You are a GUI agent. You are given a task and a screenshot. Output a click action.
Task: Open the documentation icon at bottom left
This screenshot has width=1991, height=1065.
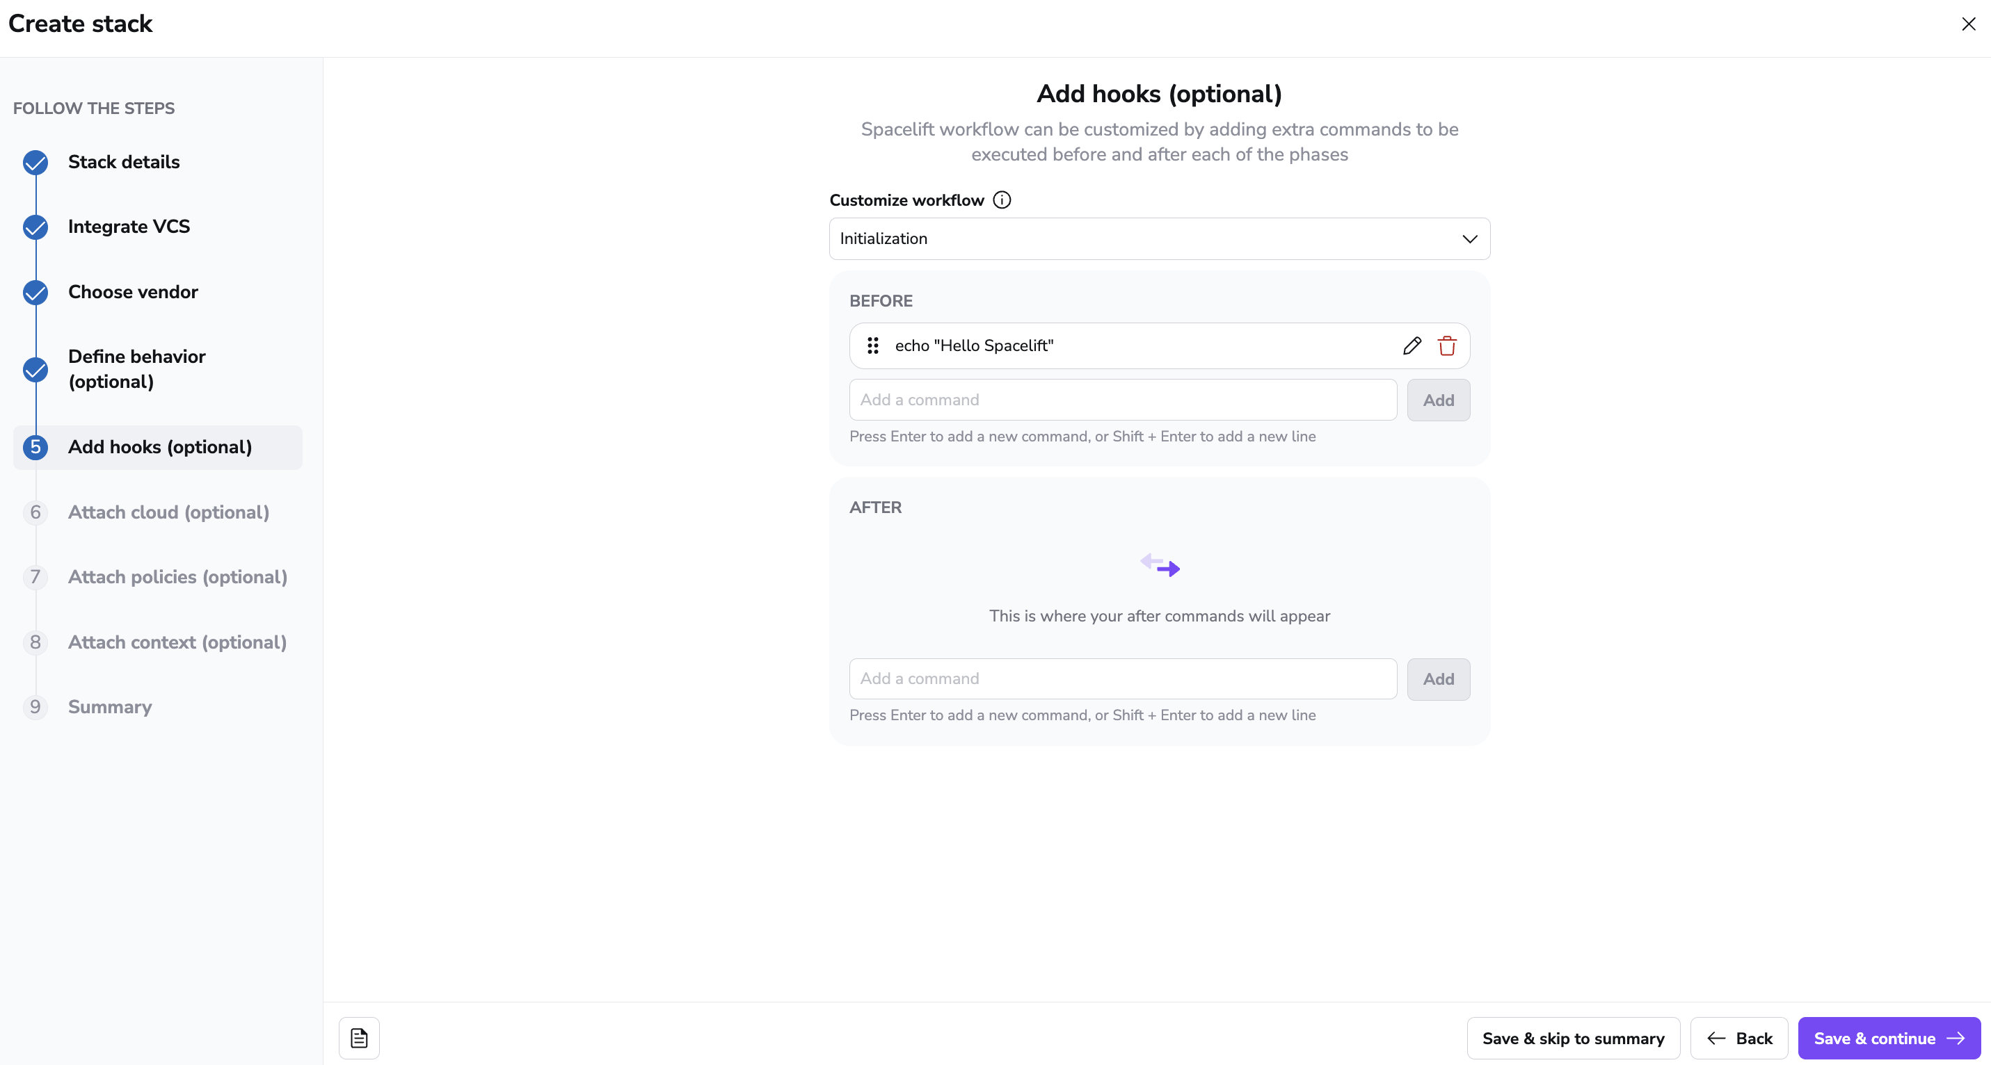(x=360, y=1038)
